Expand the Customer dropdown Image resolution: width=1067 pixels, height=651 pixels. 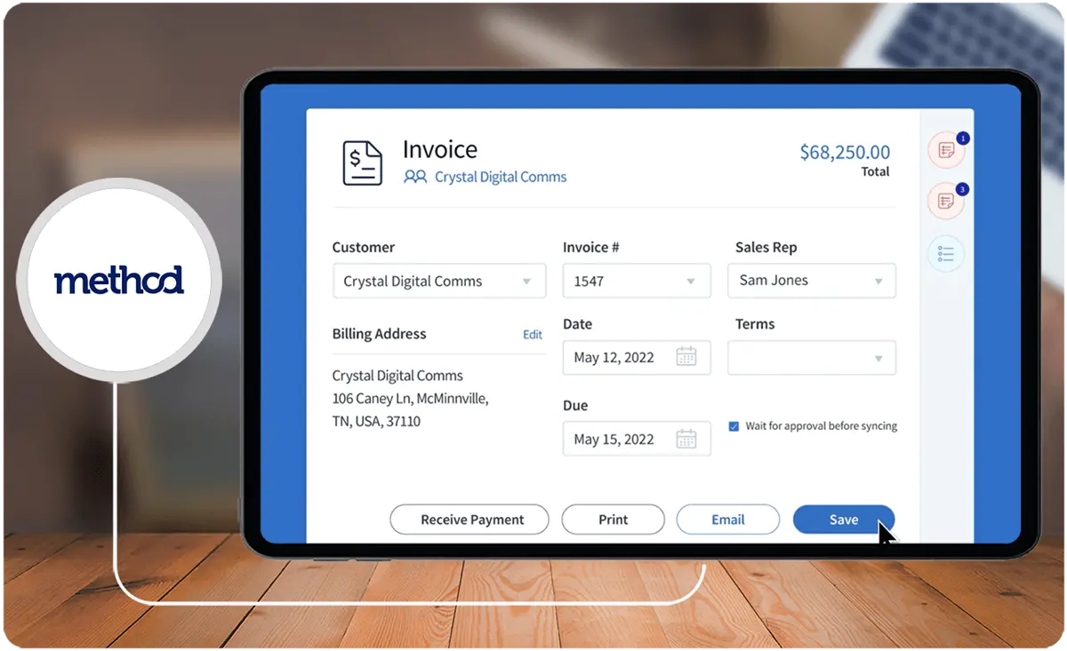click(x=526, y=282)
